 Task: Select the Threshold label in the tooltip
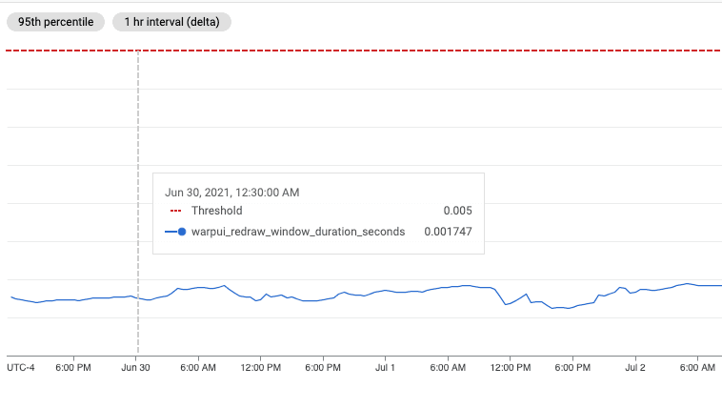(216, 211)
